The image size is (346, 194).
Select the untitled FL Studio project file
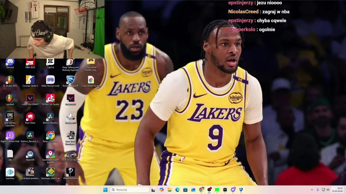10,100
